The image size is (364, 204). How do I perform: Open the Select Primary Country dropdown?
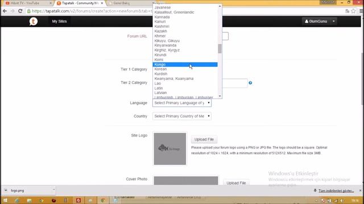pos(182,116)
